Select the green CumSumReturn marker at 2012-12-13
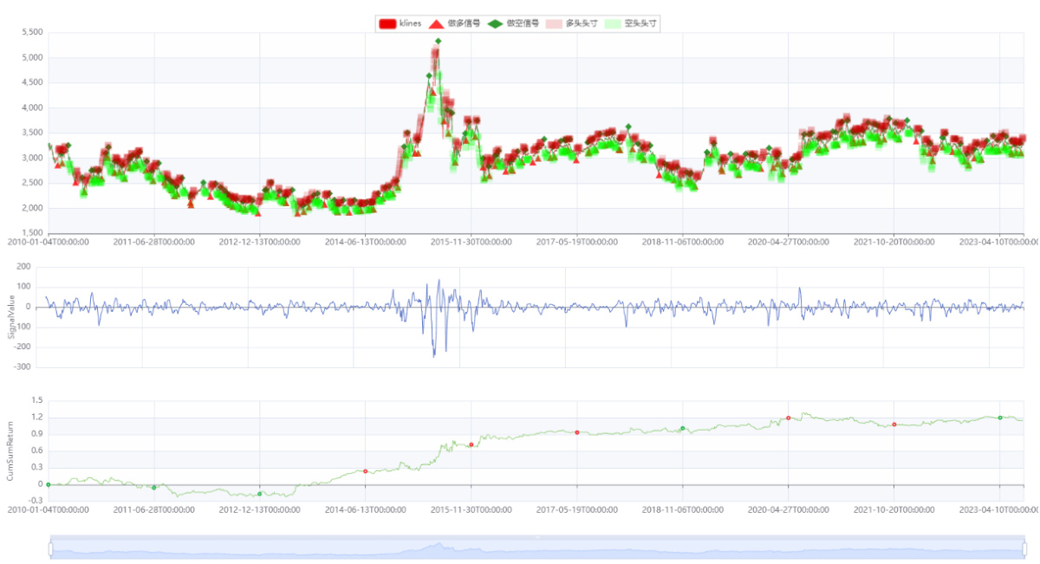Viewport: 1040px width, 564px height. 260,494
